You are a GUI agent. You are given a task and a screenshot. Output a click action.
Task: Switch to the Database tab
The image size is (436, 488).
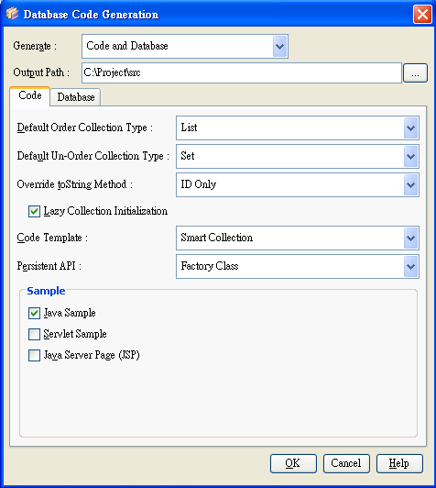(x=75, y=97)
